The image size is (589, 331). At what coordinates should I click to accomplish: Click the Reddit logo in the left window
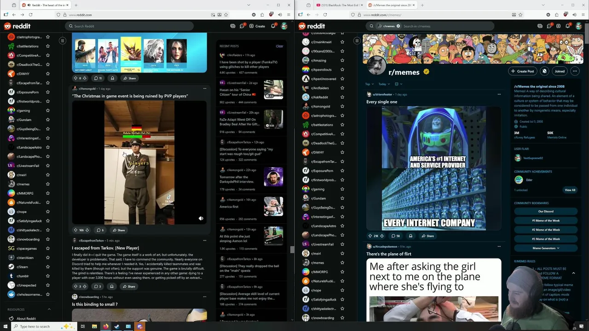(17, 26)
